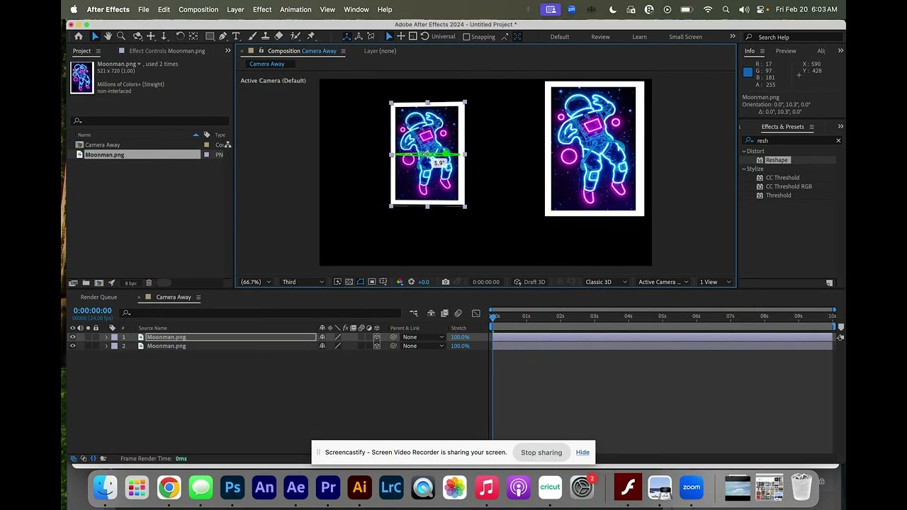Select the Pan Behind anchor point tool

pyautogui.click(x=193, y=36)
